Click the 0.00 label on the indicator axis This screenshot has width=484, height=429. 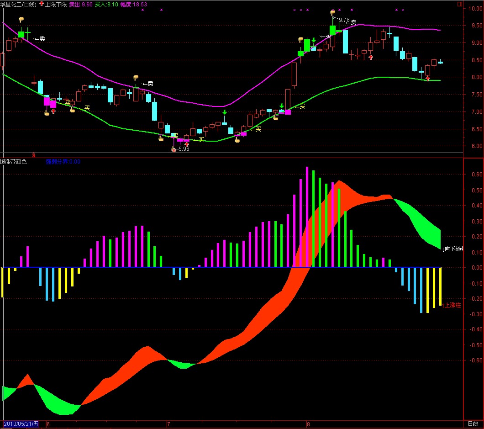point(477,267)
